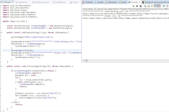Open the Display Selected Console icon

[167, 6]
